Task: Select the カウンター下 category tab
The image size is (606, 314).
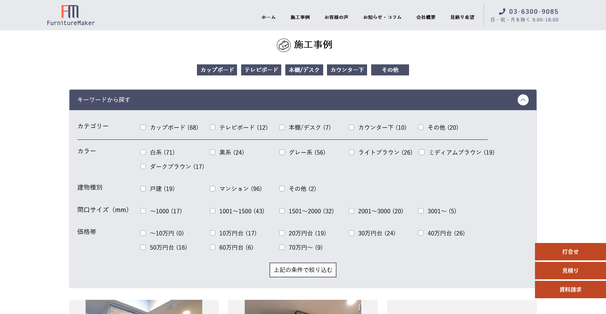Action: pyautogui.click(x=347, y=70)
